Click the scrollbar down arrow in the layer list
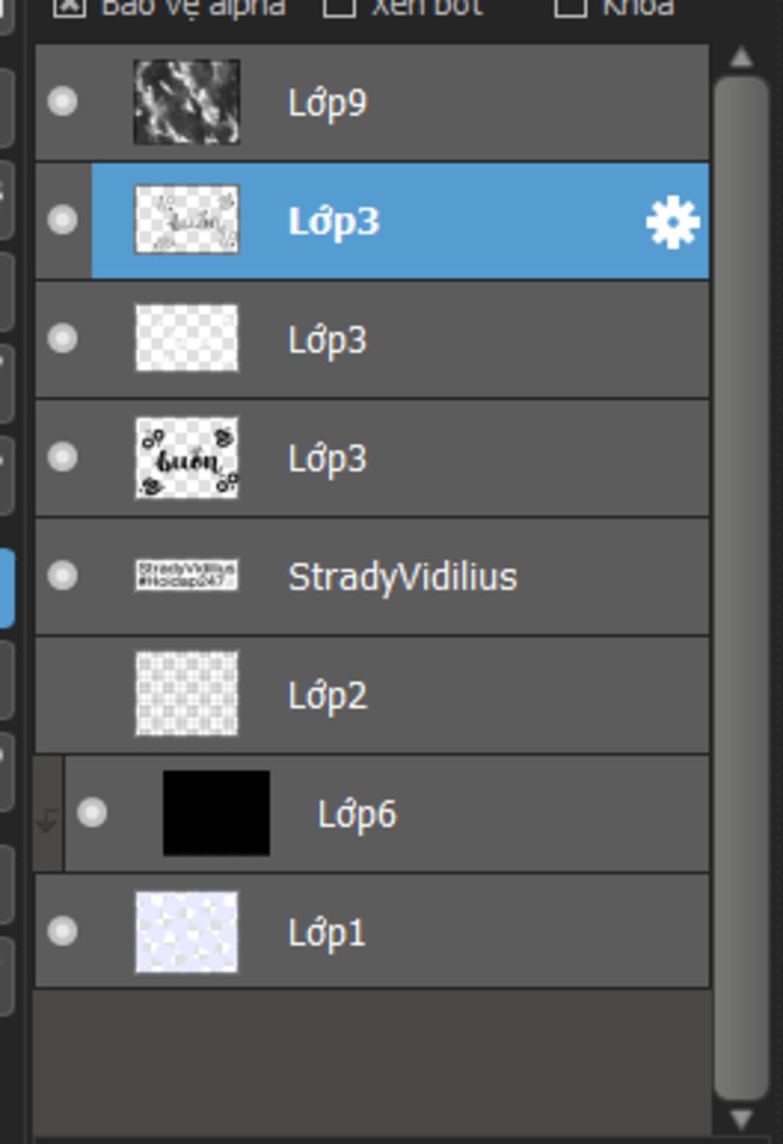The width and height of the screenshot is (783, 1144). 741,1120
